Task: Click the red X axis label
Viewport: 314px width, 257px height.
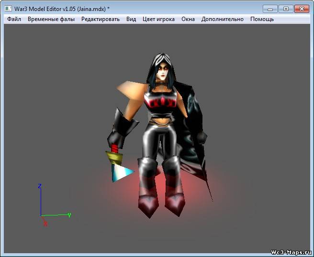Action: [45, 224]
